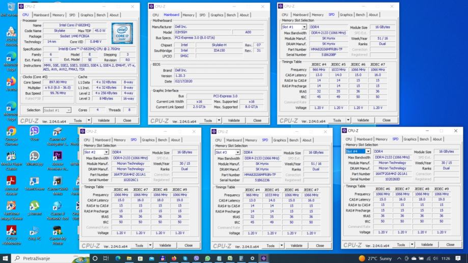The width and height of the screenshot is (468, 263).
Task: Open Windows Start menu
Action: point(6,258)
